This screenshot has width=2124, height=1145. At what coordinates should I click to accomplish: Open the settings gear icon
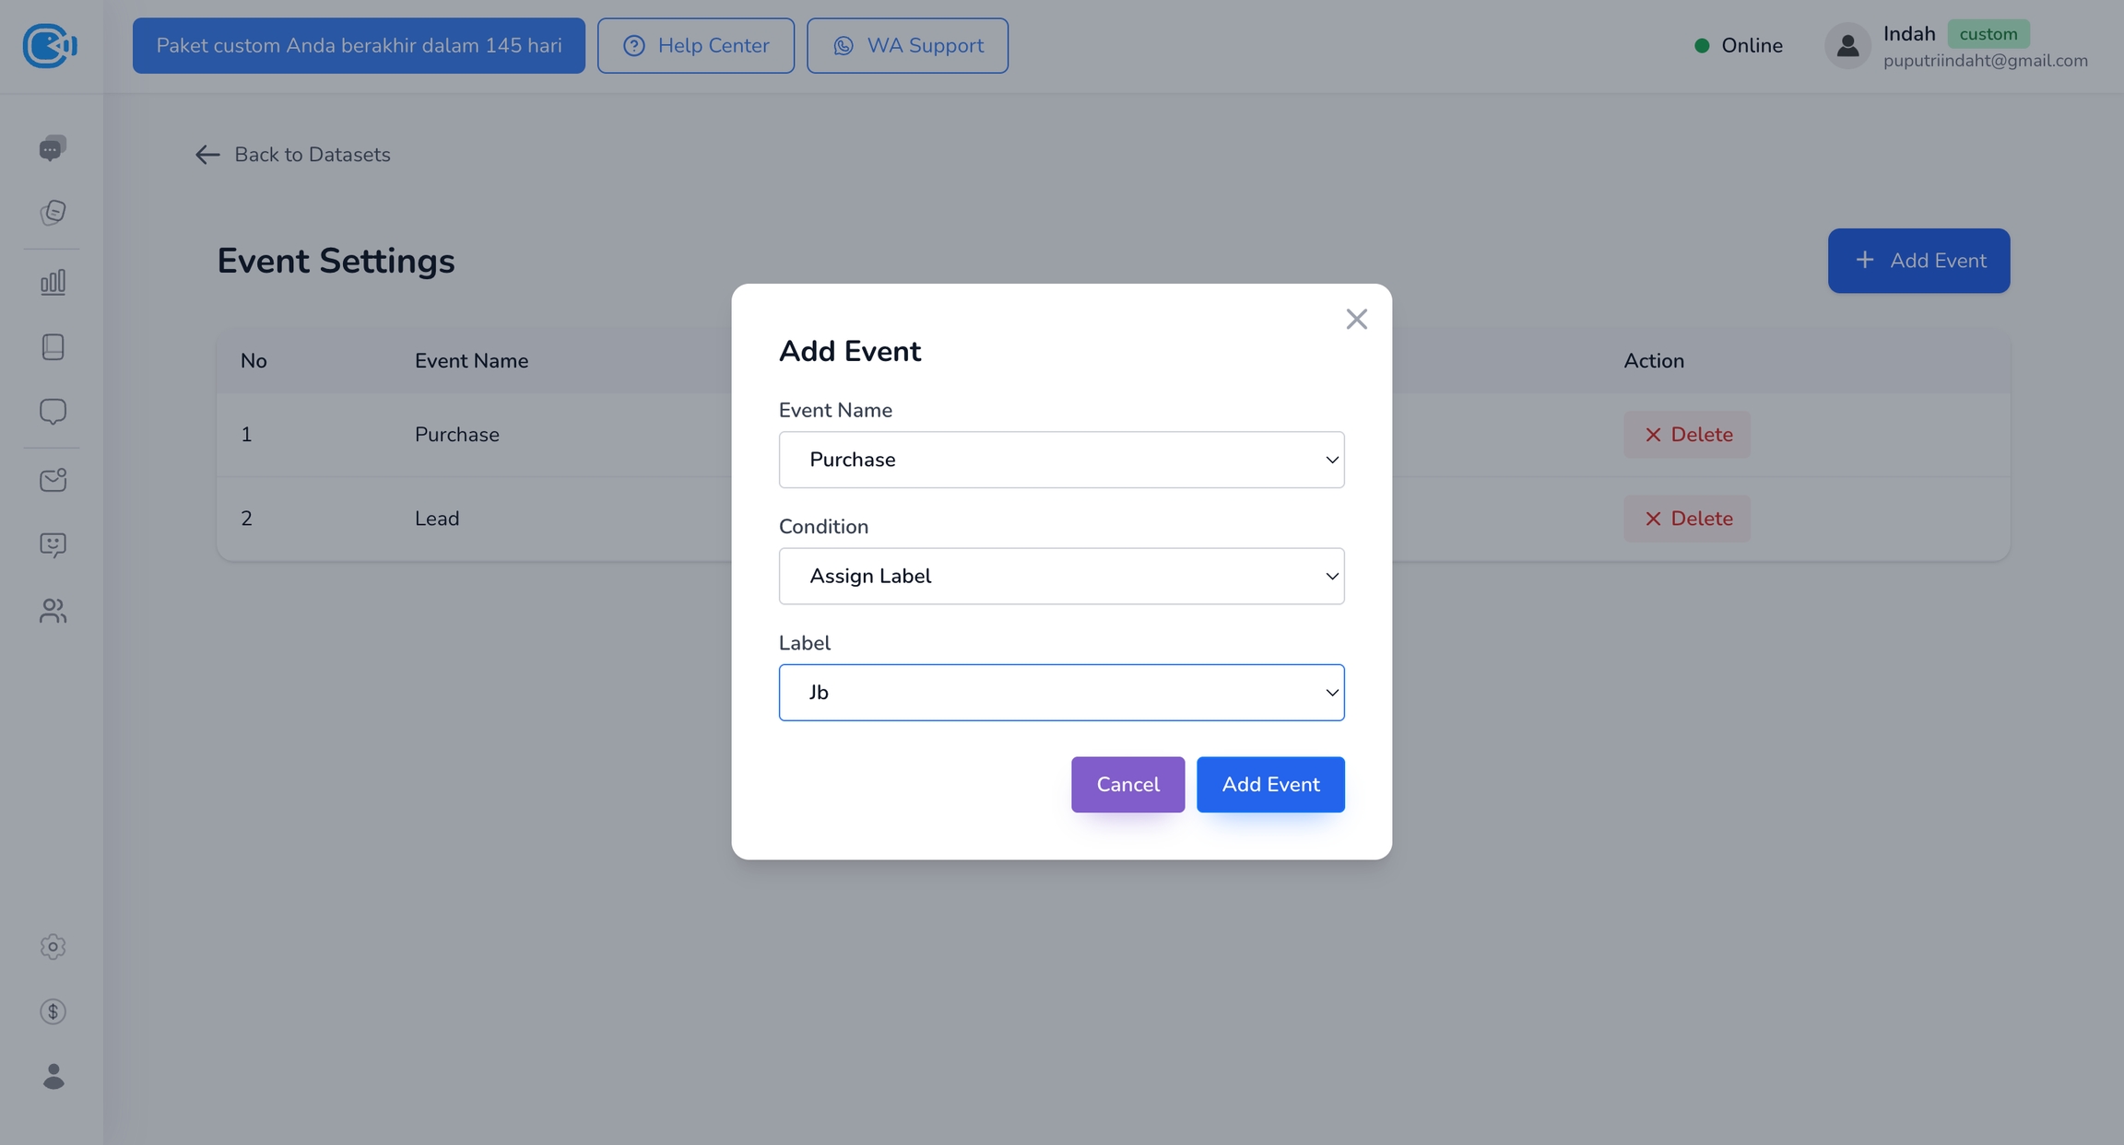[53, 947]
